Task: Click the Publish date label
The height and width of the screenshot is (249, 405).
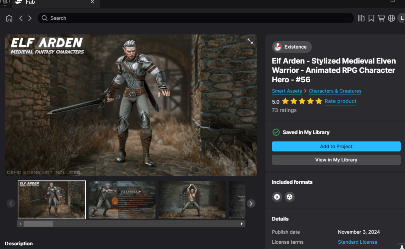Action: pyautogui.click(x=286, y=232)
